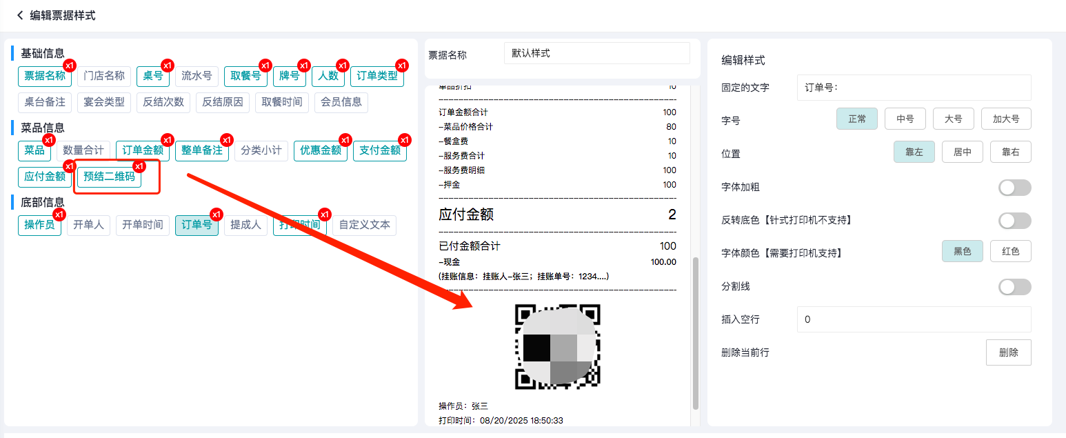Click the receipt preview scrollbar
The height and width of the screenshot is (438, 1066).
[695, 334]
